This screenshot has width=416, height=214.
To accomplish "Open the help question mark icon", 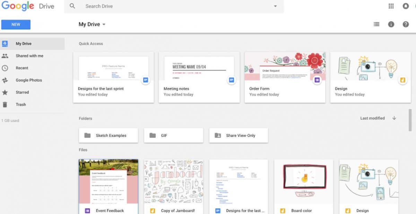I will [x=406, y=24].
